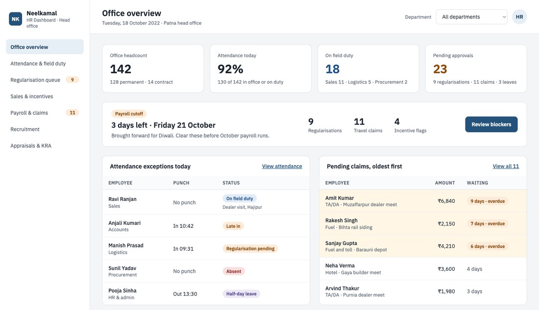
Task: Select Sunil Yadav in attendance exceptions
Action: pyautogui.click(x=206, y=271)
